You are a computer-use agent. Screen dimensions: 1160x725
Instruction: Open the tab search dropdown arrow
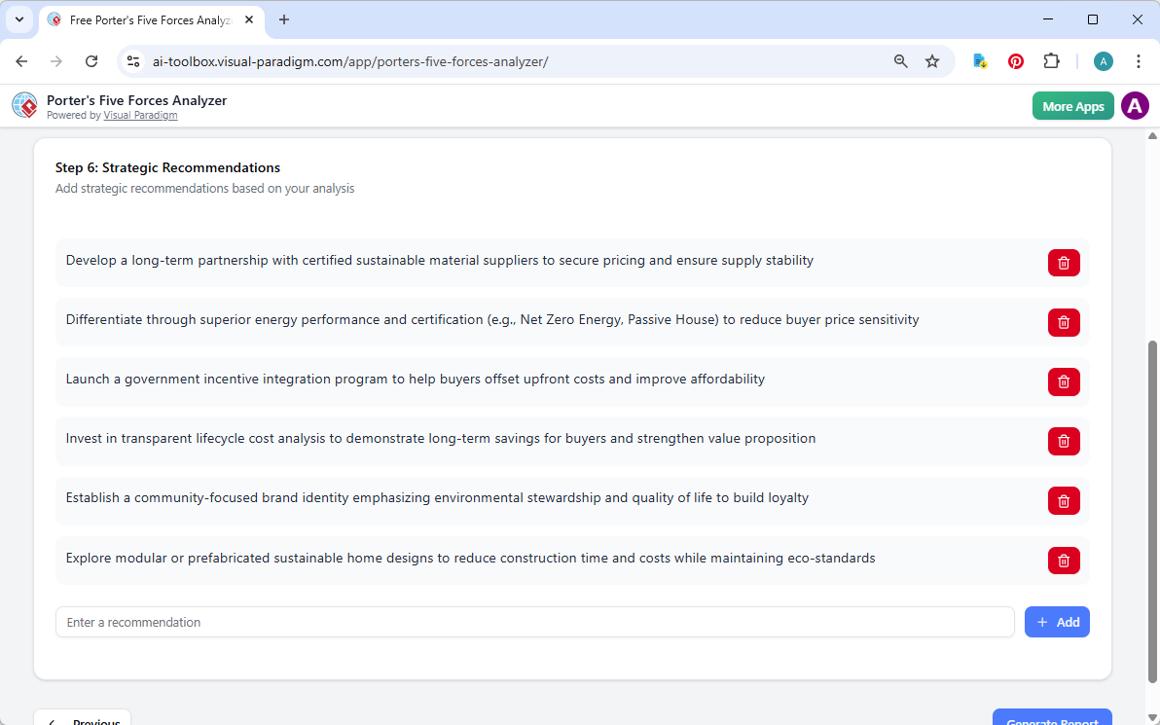click(x=18, y=19)
